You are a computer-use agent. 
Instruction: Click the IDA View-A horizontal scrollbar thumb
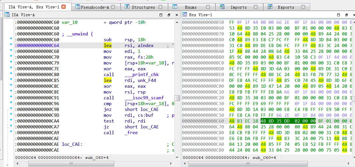click(71, 164)
